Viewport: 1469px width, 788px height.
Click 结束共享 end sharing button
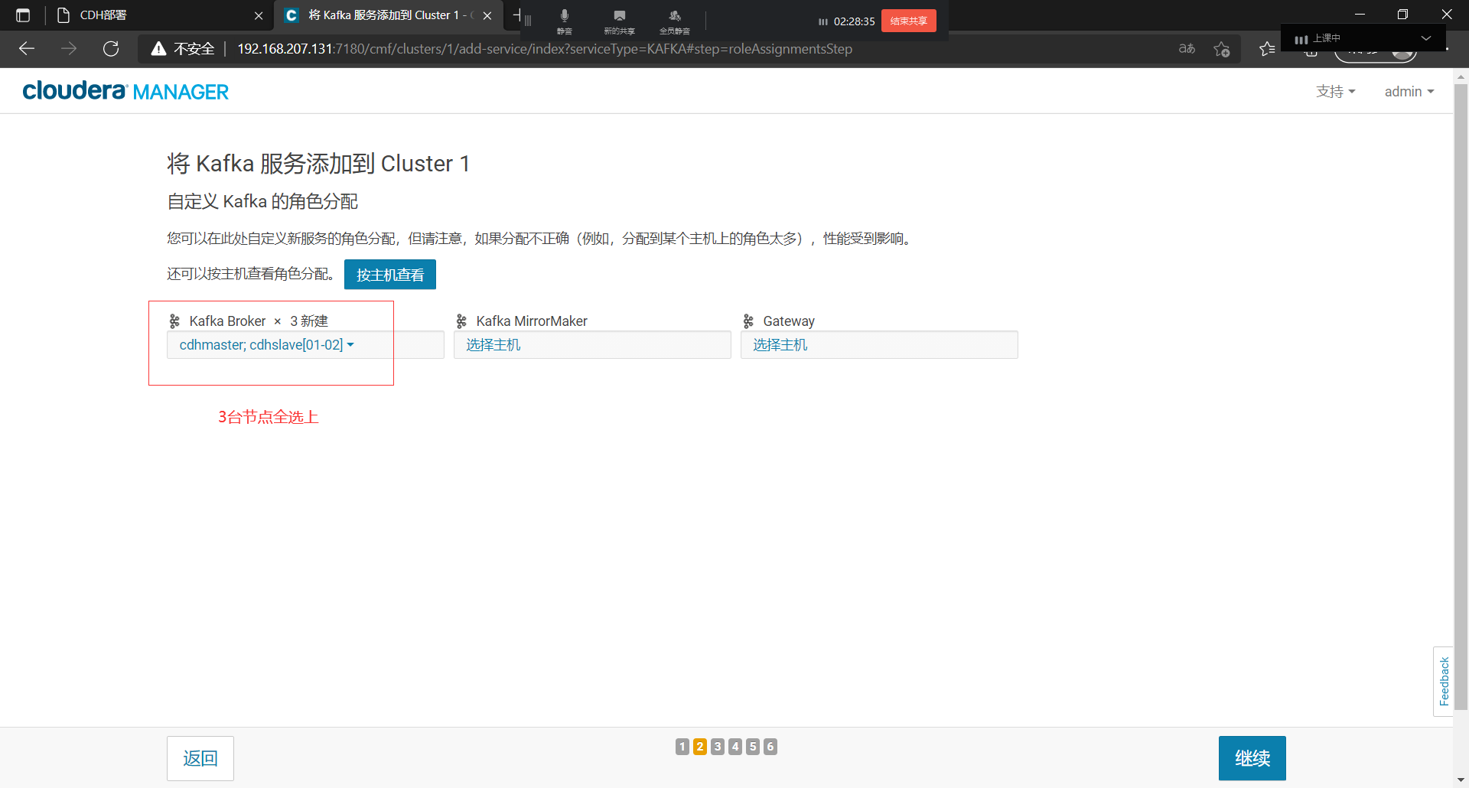909,21
